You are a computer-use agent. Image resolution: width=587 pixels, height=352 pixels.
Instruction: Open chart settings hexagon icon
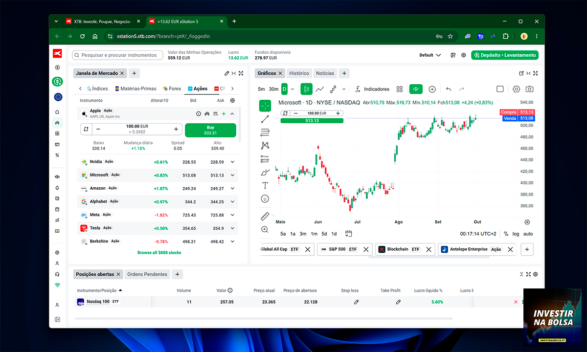(x=516, y=89)
